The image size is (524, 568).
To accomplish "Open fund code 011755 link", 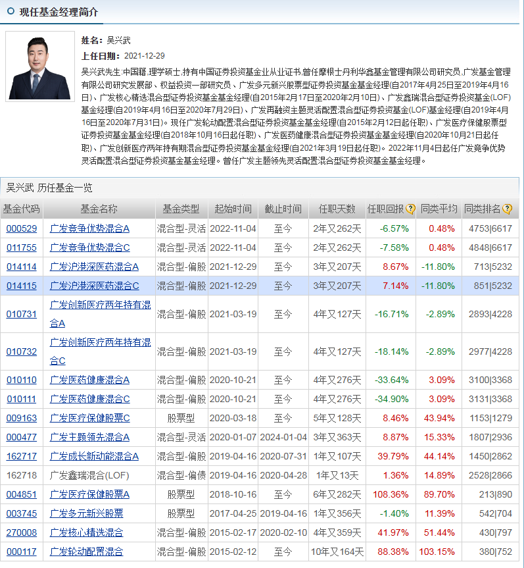I will 22,247.
